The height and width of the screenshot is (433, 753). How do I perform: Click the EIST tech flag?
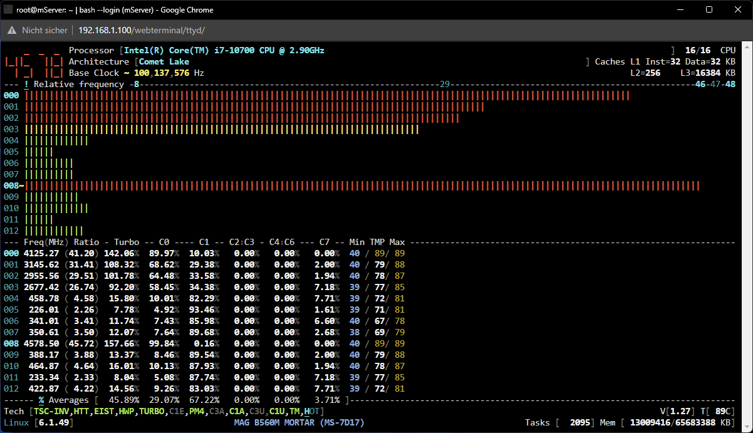pyautogui.click(x=104, y=411)
